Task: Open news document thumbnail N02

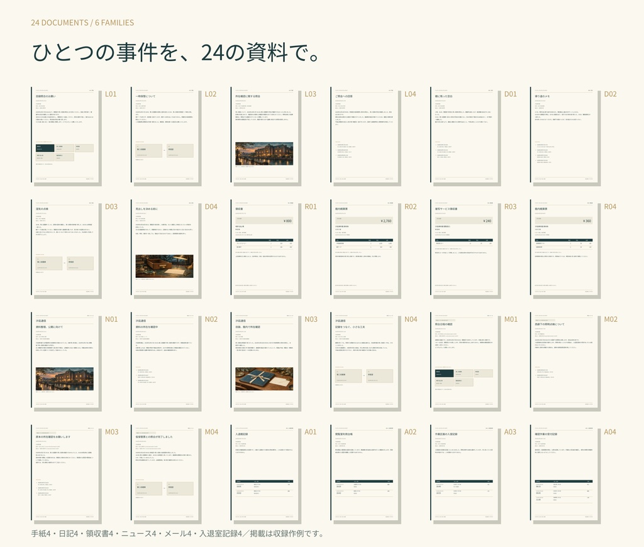Action: point(165,360)
